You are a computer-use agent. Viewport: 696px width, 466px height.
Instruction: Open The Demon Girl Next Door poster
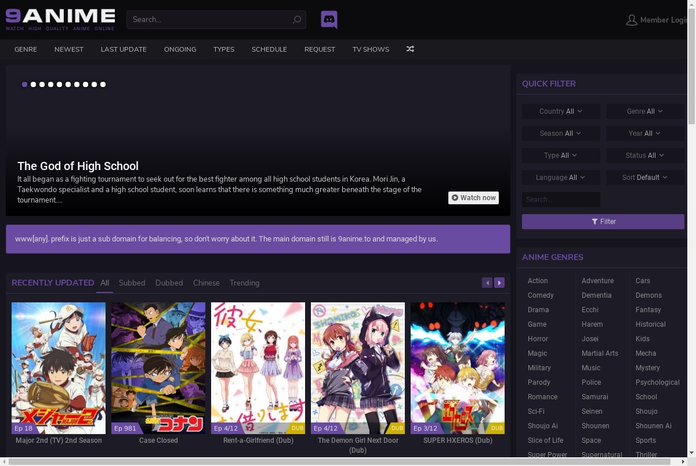point(358,368)
